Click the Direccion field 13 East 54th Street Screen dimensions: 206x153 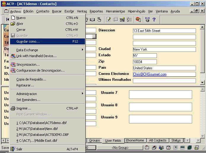tap(164, 31)
